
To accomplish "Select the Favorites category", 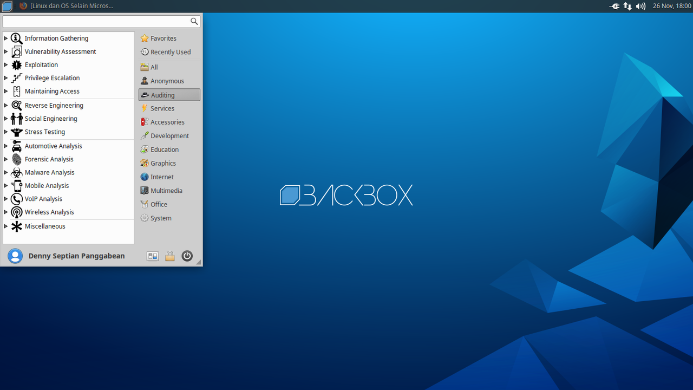I will pyautogui.click(x=169, y=38).
